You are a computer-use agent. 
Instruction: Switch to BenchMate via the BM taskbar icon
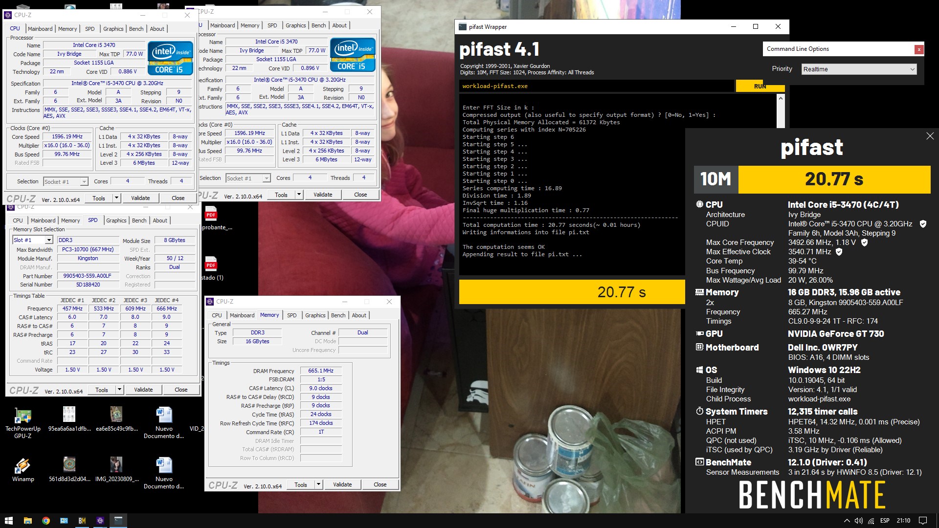pyautogui.click(x=82, y=521)
